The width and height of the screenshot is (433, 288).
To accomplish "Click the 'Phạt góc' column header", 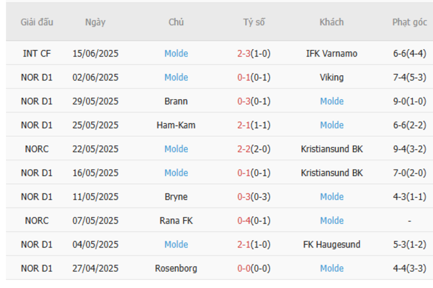I will [x=409, y=22].
